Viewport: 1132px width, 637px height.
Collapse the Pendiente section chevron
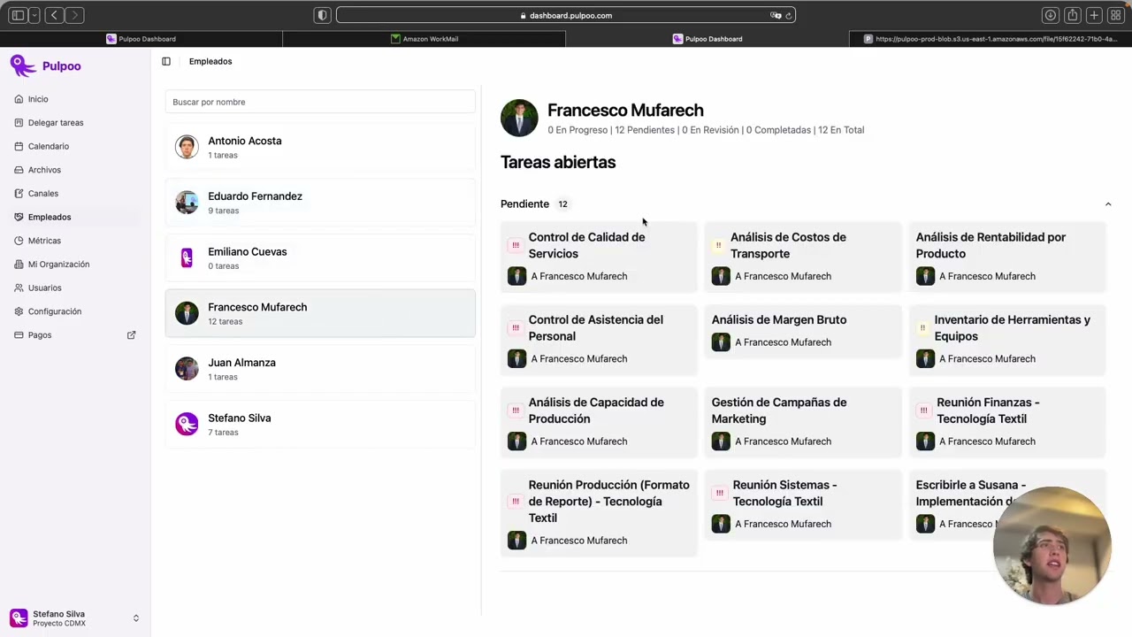[x=1107, y=204]
